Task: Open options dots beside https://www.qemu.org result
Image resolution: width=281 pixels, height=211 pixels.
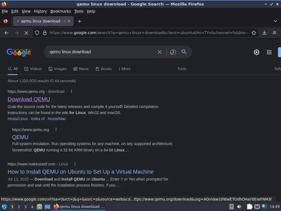Action: click(x=56, y=130)
